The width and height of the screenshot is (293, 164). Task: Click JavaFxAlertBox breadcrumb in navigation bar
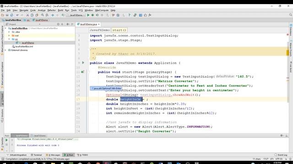click(x=11, y=20)
